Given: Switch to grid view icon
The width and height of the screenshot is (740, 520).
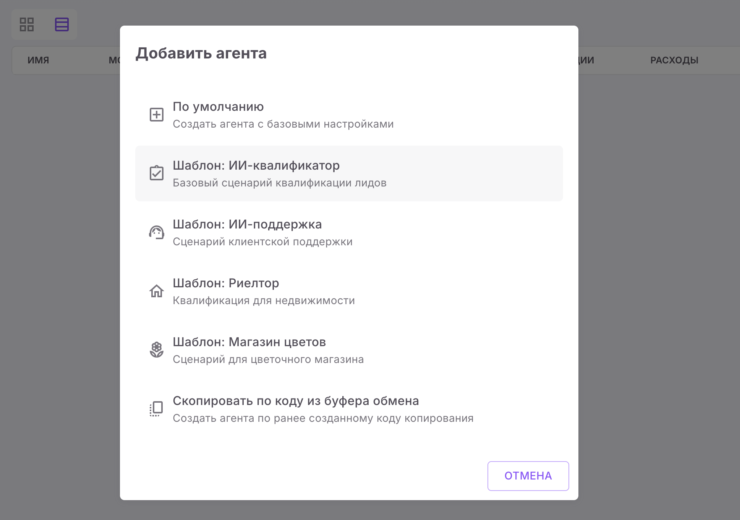Looking at the screenshot, I should [27, 24].
